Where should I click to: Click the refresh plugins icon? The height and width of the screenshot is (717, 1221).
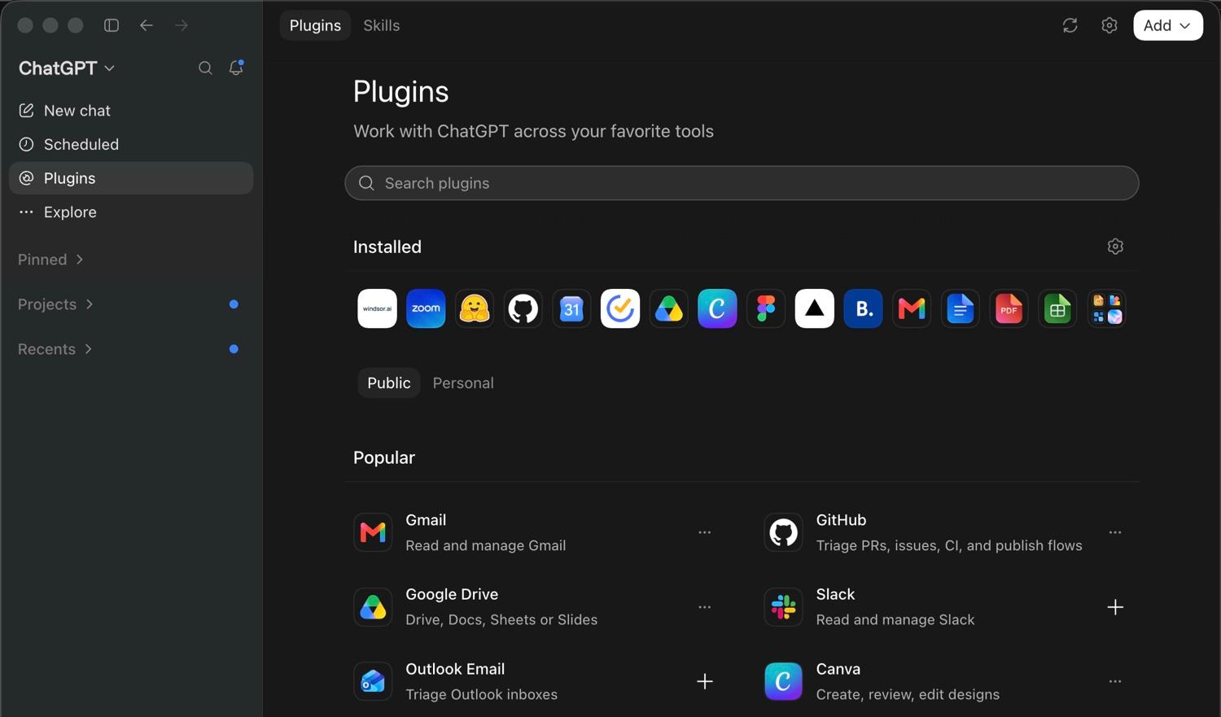pos(1070,25)
